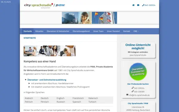
Task: Click the STARTSEITE page heading
Action: tap(30, 38)
